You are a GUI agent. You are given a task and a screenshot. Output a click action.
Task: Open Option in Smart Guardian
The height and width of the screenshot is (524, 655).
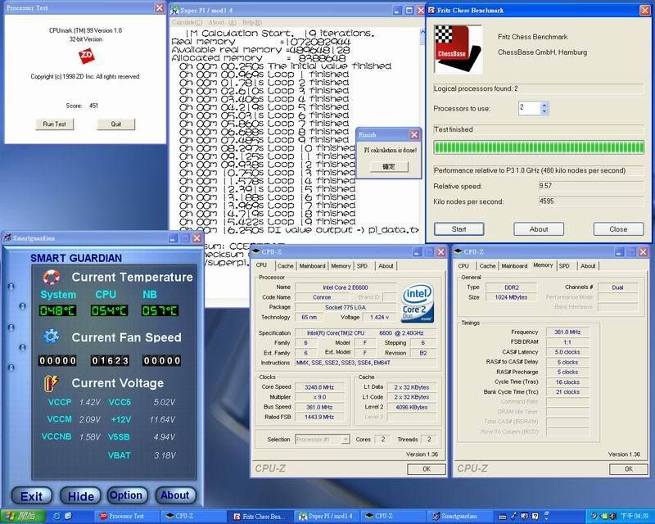click(x=127, y=495)
